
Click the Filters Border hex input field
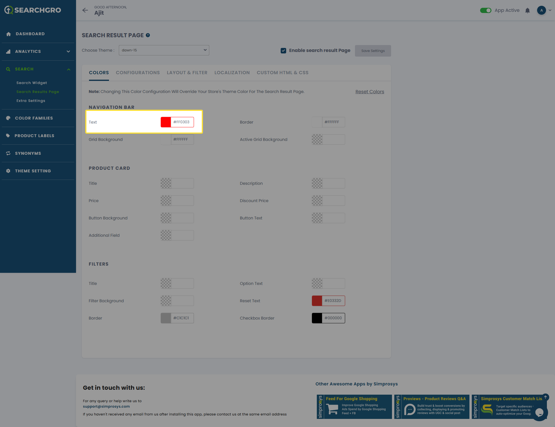point(182,318)
